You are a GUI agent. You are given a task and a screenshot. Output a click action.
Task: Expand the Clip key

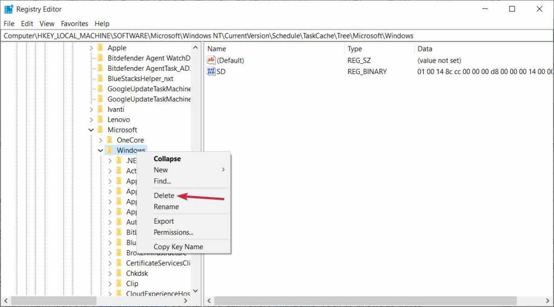110,284
